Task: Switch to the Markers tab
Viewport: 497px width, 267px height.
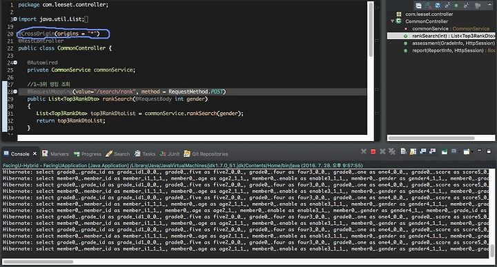Action: [x=55, y=154]
